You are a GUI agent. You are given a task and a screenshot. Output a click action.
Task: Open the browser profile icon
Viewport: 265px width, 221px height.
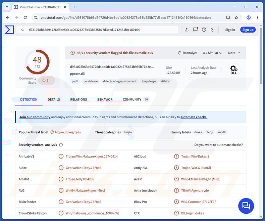point(249,17)
